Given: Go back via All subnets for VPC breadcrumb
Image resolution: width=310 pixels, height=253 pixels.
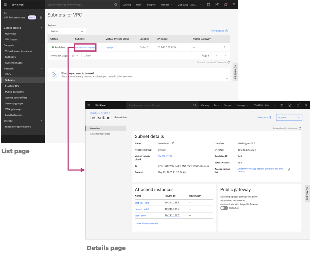Looking at the screenshot, I should tap(99, 113).
